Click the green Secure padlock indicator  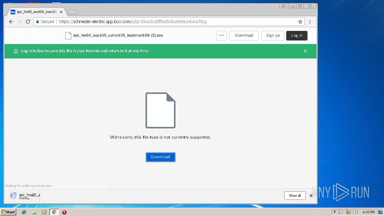tap(45, 22)
